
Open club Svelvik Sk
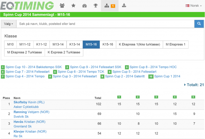(x=21, y=117)
